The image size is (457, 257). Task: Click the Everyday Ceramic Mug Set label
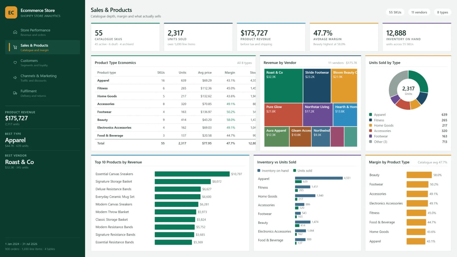pyautogui.click(x=115, y=197)
